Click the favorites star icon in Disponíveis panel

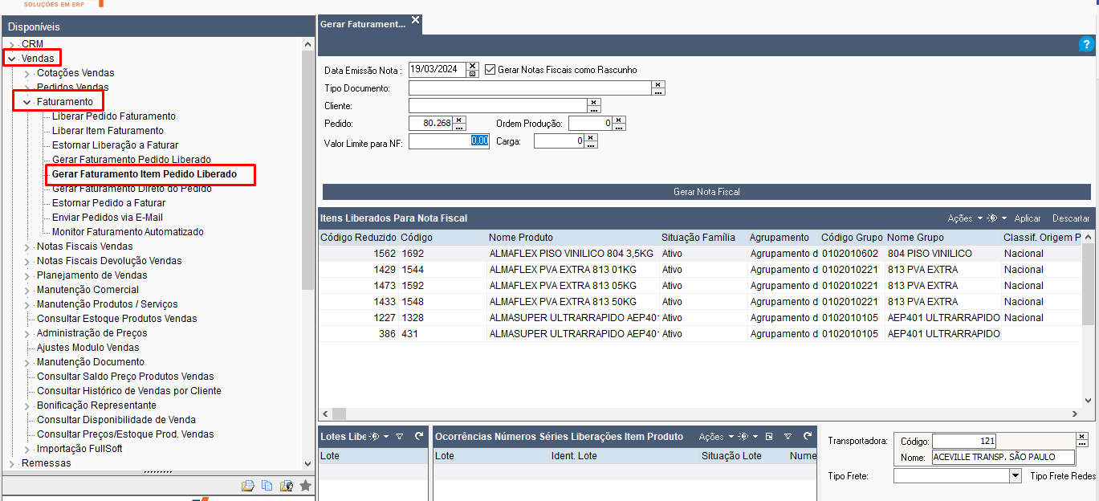[305, 486]
